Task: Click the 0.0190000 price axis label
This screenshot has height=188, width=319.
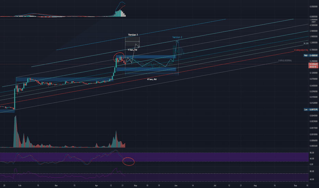Action: [x=314, y=97]
